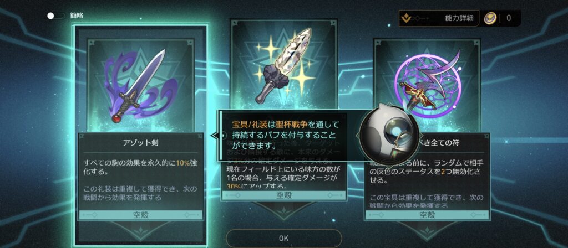Click the 空殻 tag under アゾット剣 card
568x248 pixels.
(141, 215)
